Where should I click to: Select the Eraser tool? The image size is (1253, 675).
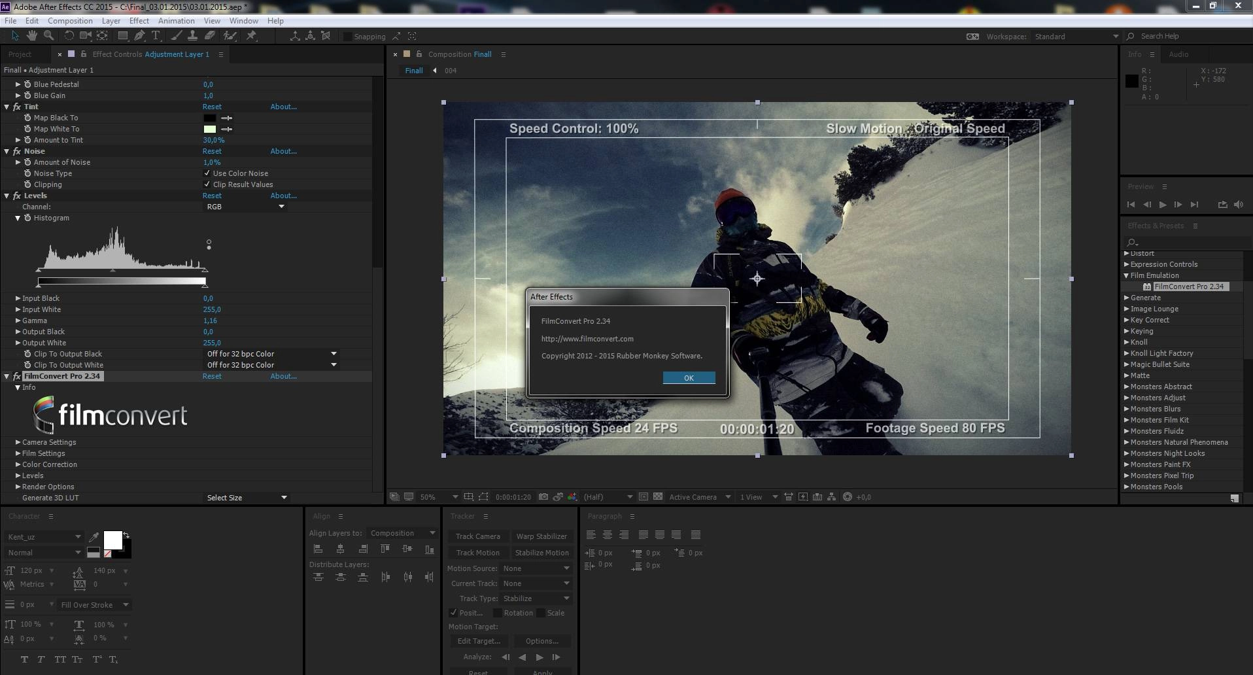pyautogui.click(x=210, y=36)
